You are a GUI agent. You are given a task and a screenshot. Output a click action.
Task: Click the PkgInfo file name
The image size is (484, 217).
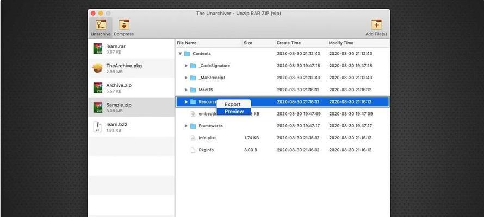point(206,150)
